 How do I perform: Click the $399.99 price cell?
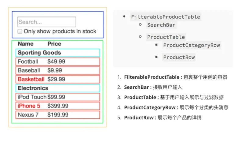58,106
